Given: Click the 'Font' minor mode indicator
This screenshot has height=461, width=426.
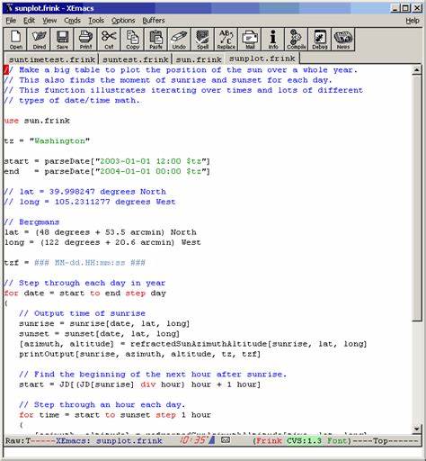Looking at the screenshot, I should [x=337, y=440].
